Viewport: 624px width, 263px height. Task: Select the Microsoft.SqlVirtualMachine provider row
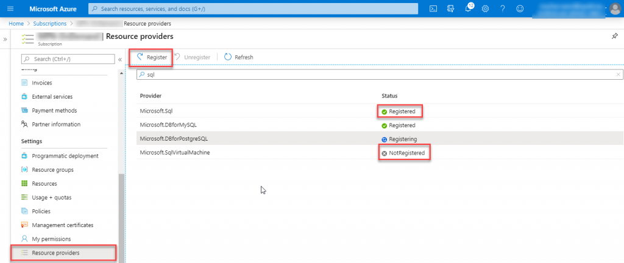(379, 153)
